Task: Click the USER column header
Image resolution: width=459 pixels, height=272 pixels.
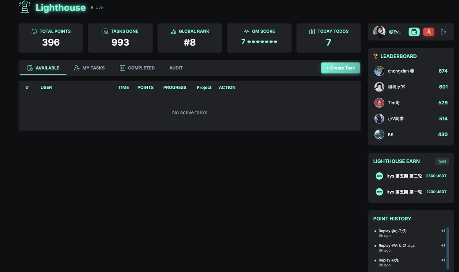Action: [46, 88]
